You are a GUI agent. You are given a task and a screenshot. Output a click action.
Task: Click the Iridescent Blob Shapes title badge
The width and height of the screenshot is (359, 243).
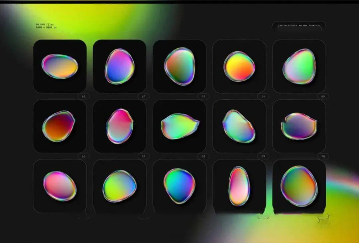click(298, 26)
